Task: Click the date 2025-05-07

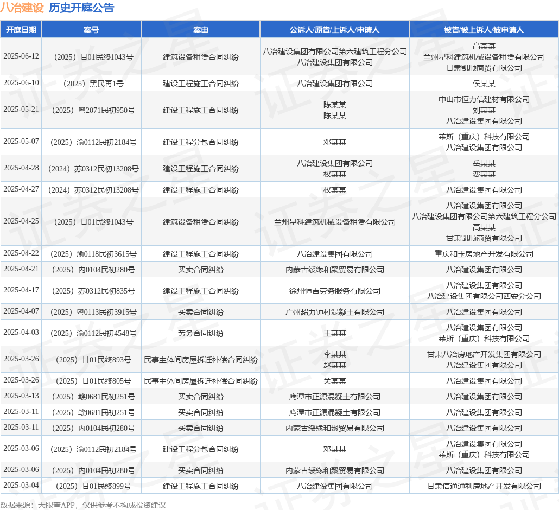Action: click(21, 142)
